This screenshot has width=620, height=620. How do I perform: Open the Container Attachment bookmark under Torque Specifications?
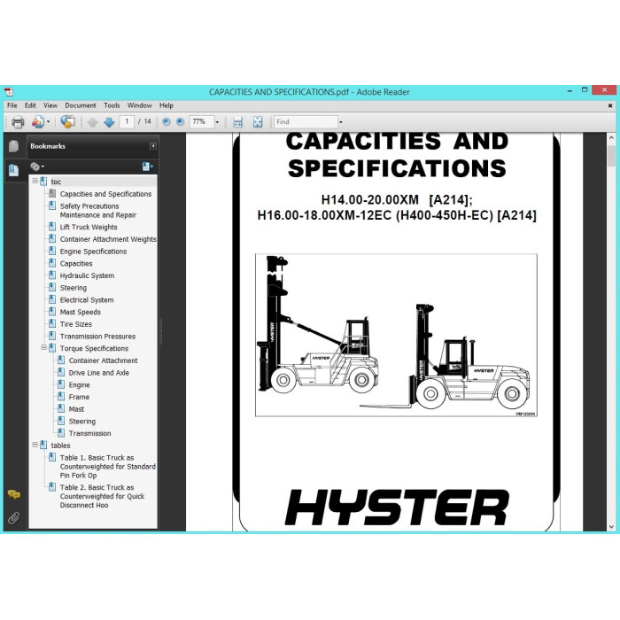point(104,360)
